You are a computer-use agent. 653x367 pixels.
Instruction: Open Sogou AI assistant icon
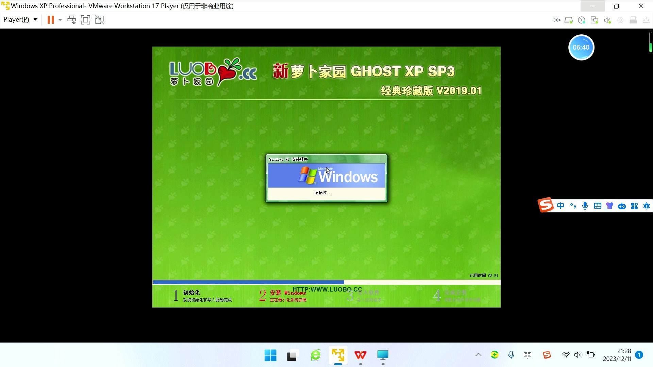(x=647, y=206)
